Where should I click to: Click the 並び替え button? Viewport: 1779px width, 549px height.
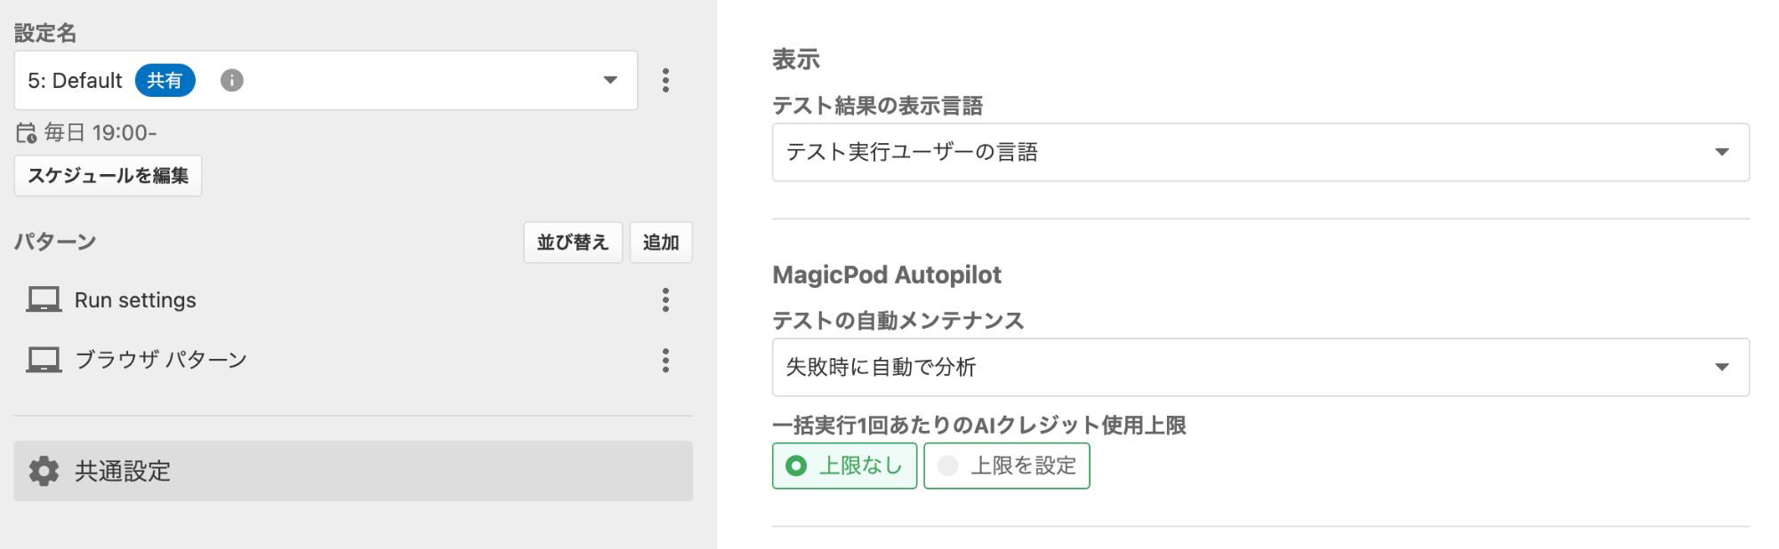572,243
